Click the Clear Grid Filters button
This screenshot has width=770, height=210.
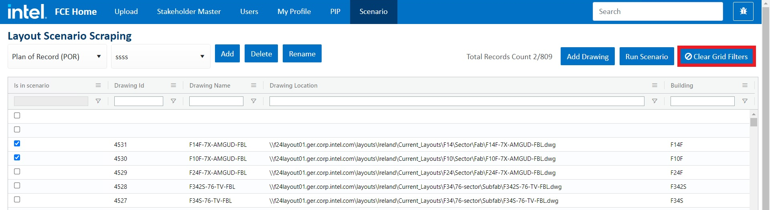coord(716,56)
